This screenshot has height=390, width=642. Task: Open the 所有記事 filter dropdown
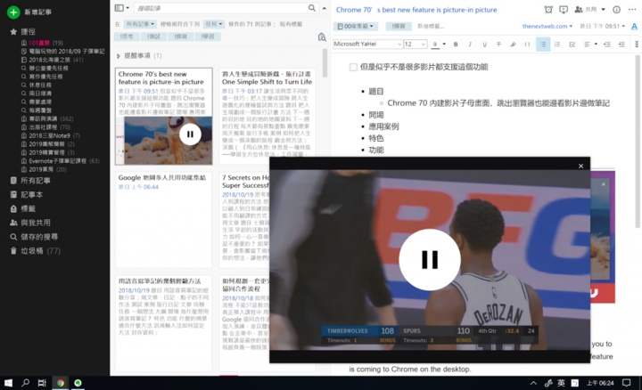(x=140, y=24)
